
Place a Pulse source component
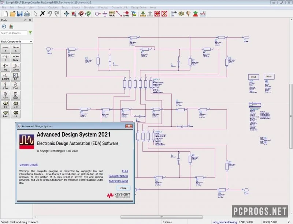pos(5,95)
